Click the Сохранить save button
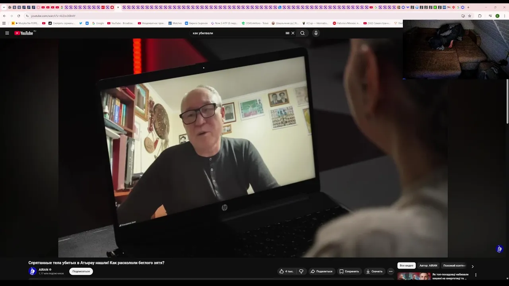The height and width of the screenshot is (286, 509). (349, 271)
